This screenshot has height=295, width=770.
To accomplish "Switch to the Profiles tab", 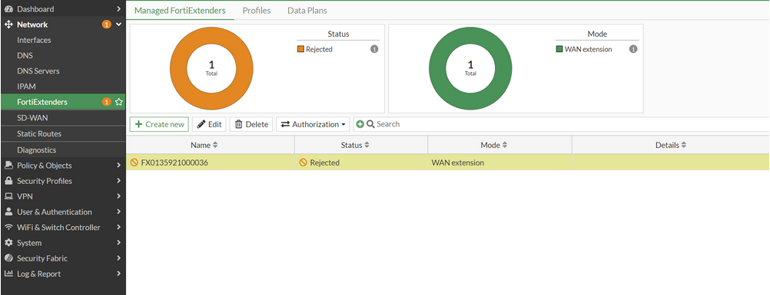I will click(x=257, y=10).
